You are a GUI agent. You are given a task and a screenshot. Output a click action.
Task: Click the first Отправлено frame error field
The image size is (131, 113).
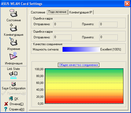click(62, 24)
